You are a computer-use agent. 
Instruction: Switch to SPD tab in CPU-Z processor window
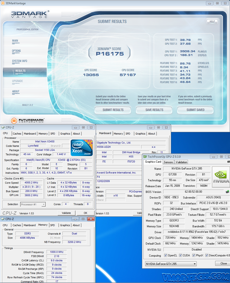click(53, 134)
